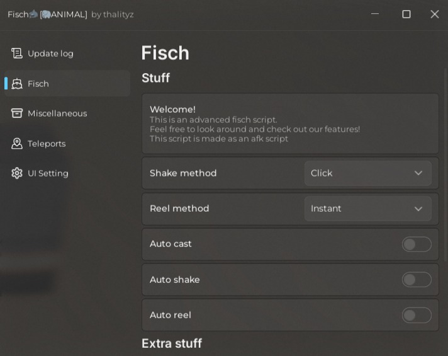Click the Fisch boat icon in sidebar

(17, 84)
